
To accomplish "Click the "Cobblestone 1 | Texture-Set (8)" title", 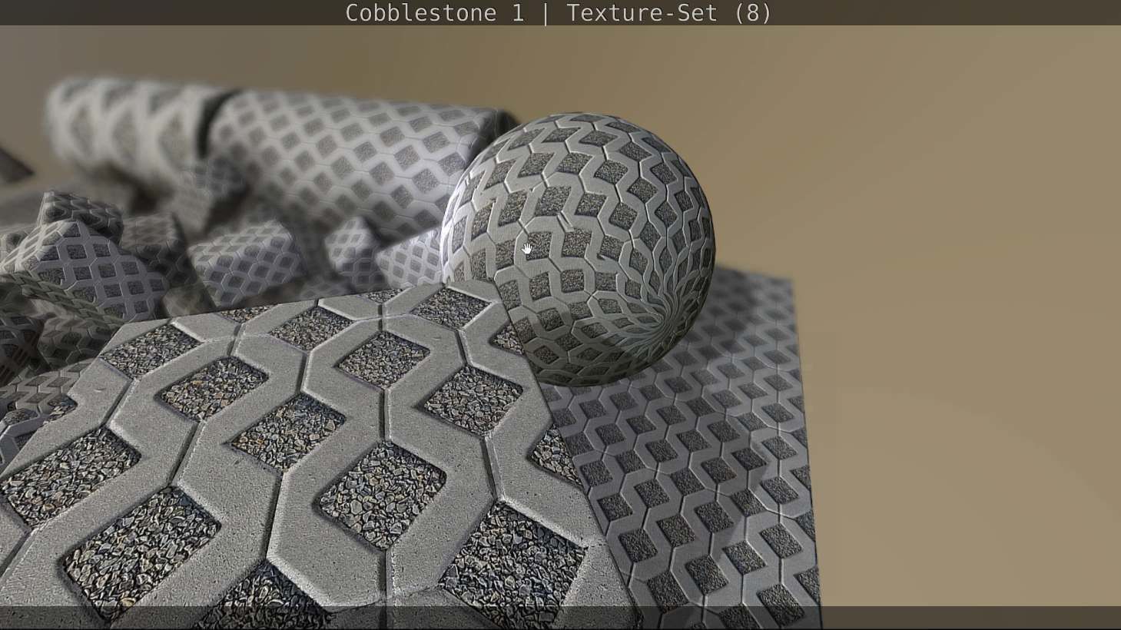I will [x=559, y=13].
